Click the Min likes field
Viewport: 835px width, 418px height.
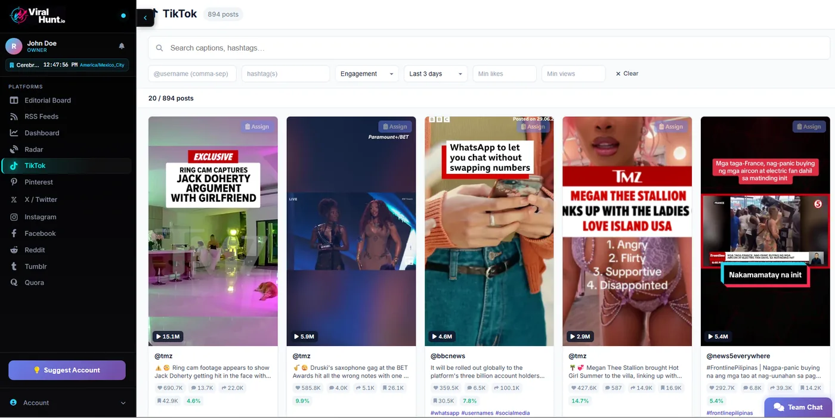click(505, 74)
